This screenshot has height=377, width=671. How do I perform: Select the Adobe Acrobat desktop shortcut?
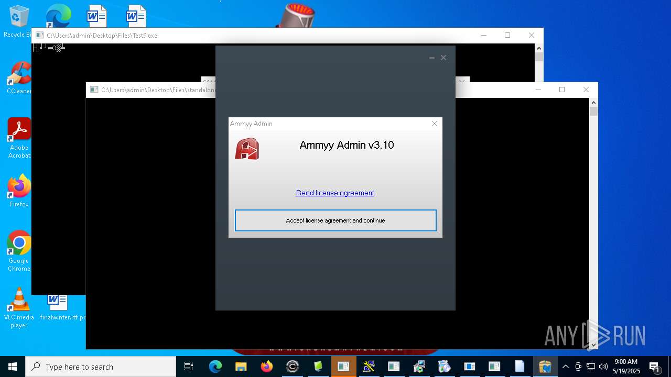tap(19, 138)
